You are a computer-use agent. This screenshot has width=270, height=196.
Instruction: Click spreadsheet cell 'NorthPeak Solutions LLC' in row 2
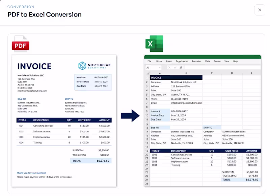[186, 82]
